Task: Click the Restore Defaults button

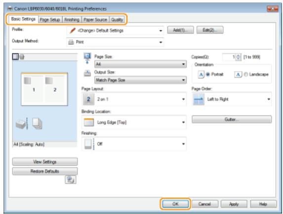Action: coord(45,171)
